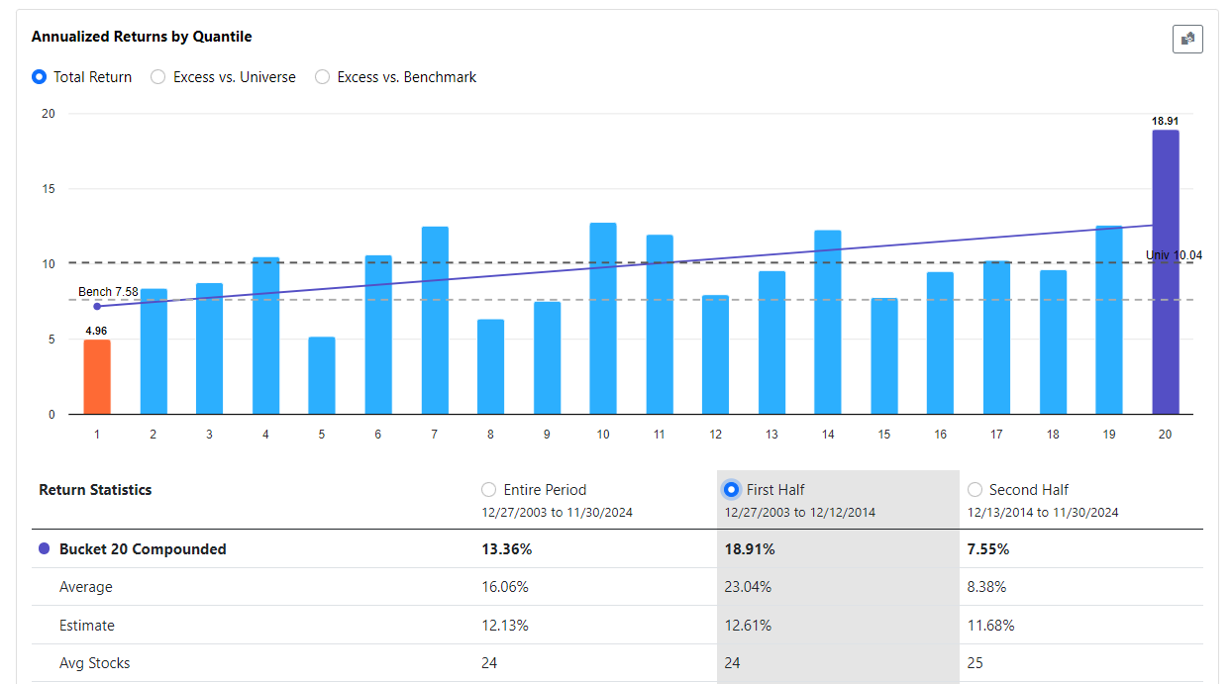Click the blue bar for quantile 14

828,323
